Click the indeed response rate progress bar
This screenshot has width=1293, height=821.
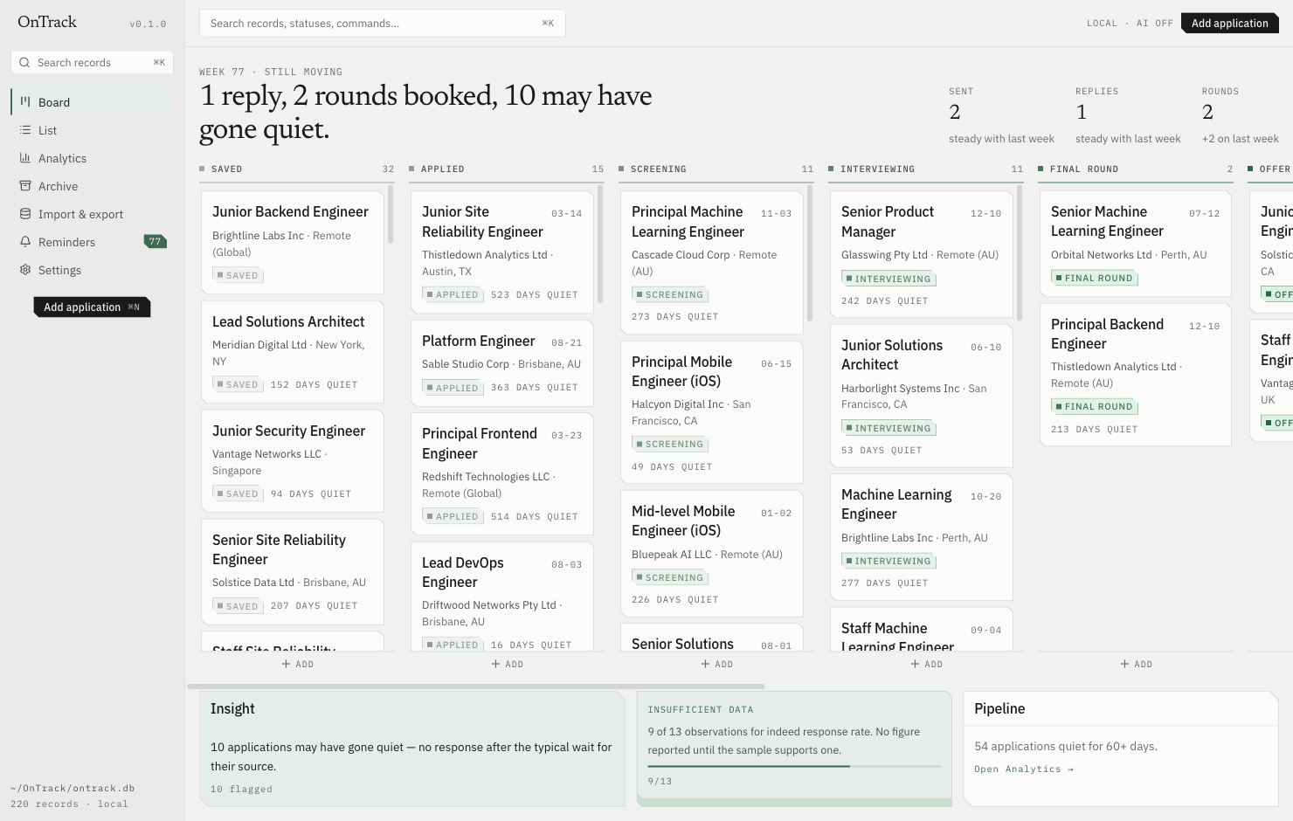click(x=794, y=767)
